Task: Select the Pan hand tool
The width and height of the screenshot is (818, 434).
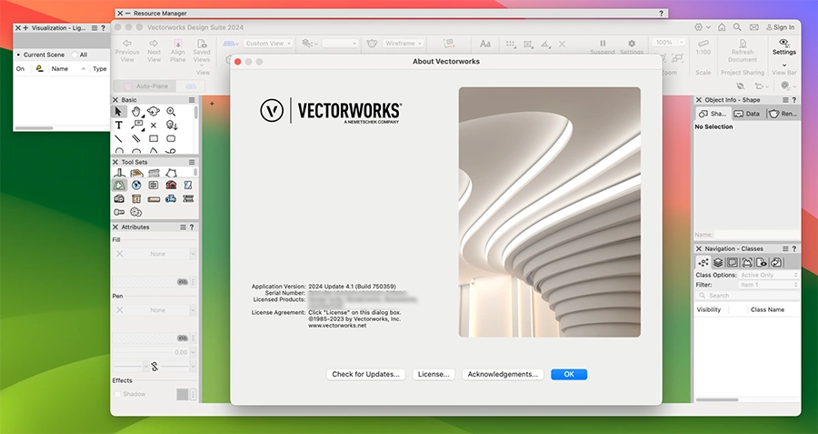Action: point(136,111)
